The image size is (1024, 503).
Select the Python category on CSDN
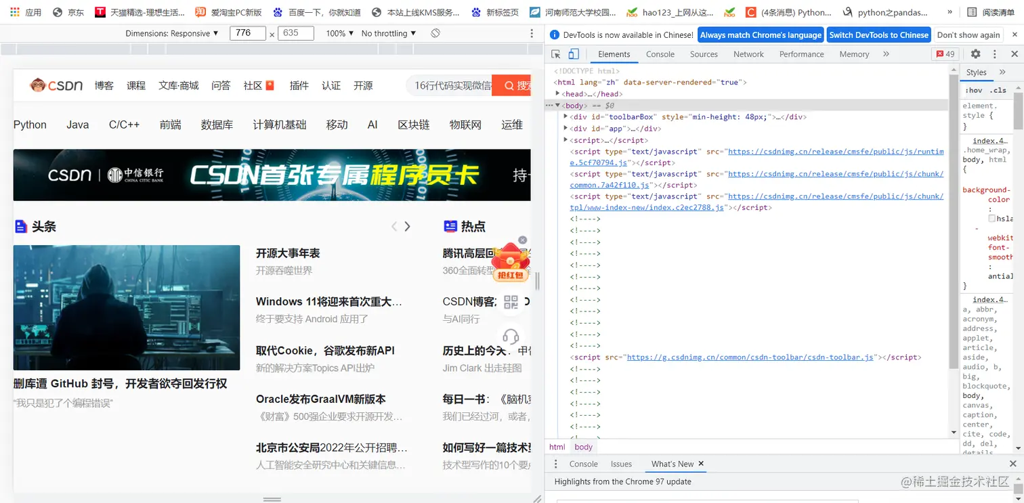[30, 125]
